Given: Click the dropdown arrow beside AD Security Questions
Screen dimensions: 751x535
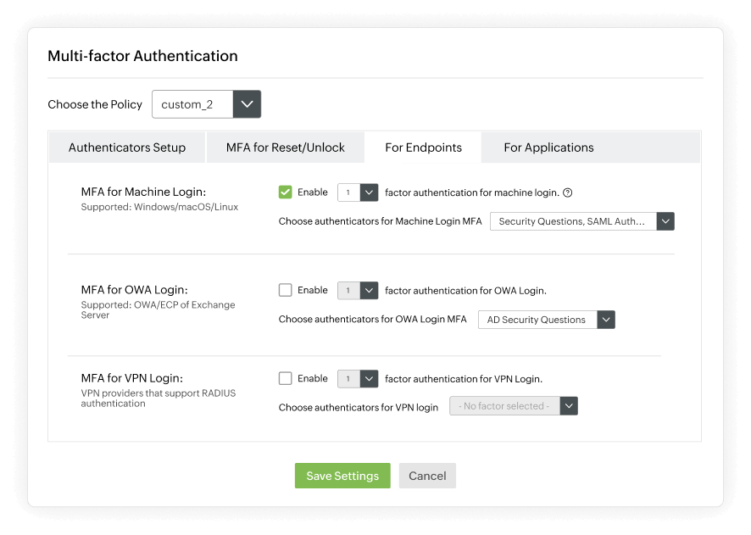Looking at the screenshot, I should (x=605, y=320).
